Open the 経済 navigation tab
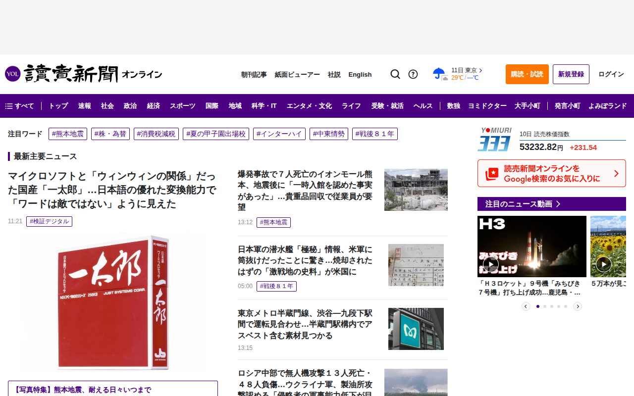This screenshot has width=634, height=396. pos(154,106)
